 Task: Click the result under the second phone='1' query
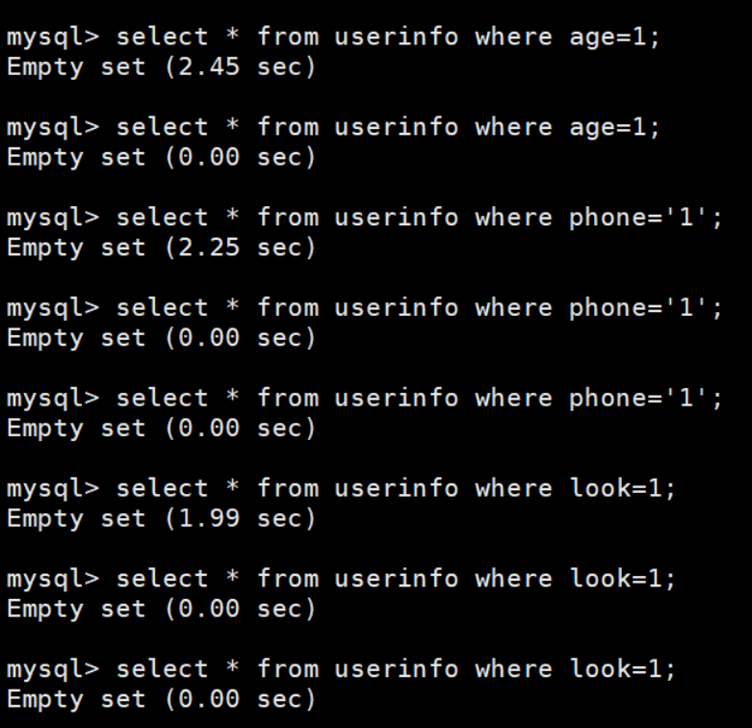[161, 338]
